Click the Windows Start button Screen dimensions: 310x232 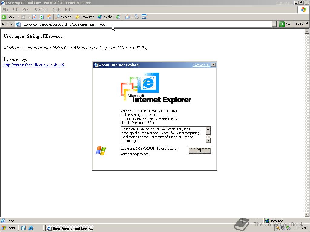(8, 228)
